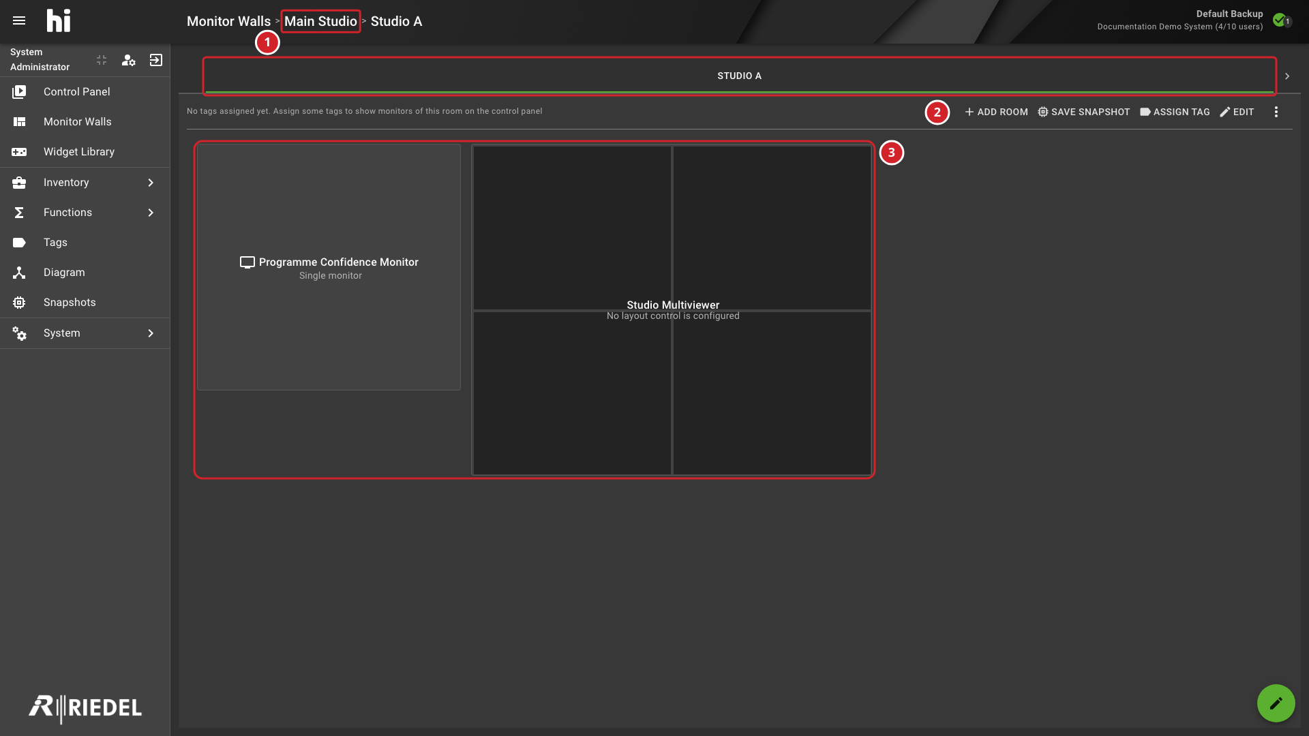Open the three-dot more options menu
This screenshot has height=736, width=1309.
pos(1276,112)
